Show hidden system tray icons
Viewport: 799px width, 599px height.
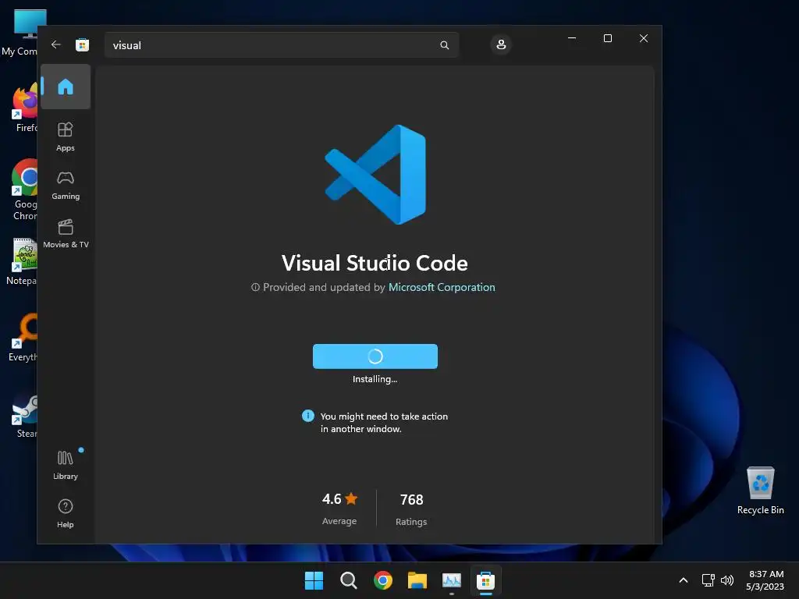[684, 580]
